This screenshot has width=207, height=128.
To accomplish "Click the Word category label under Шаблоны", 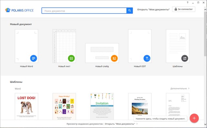I will coord(18,89).
